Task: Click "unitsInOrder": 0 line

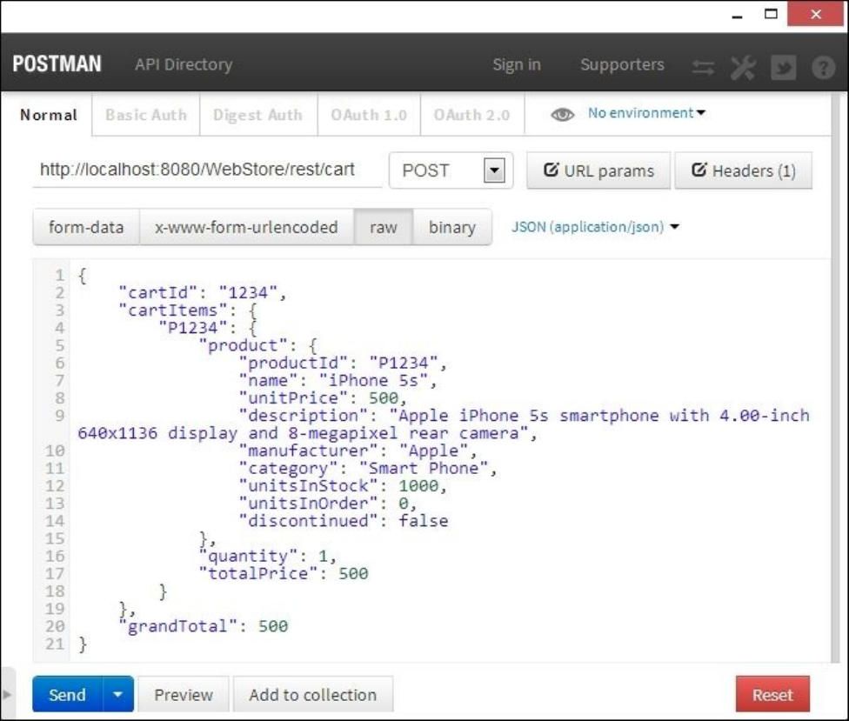Action: 328,504
